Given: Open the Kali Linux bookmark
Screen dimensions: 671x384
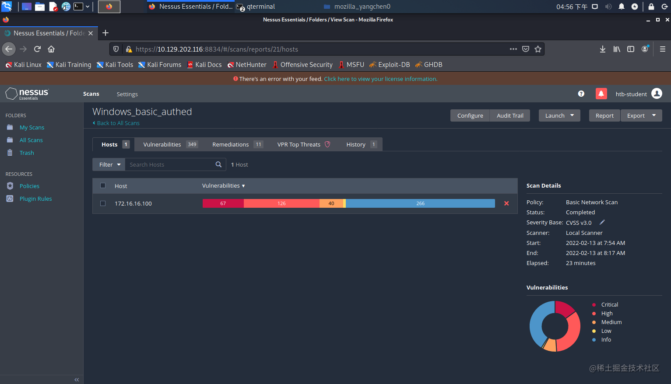Looking at the screenshot, I should [x=23, y=65].
